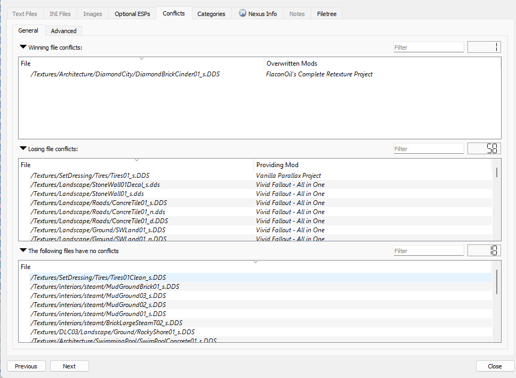Click the Vanilla Parallax Project cell
The height and width of the screenshot is (378, 516).
tap(288, 176)
